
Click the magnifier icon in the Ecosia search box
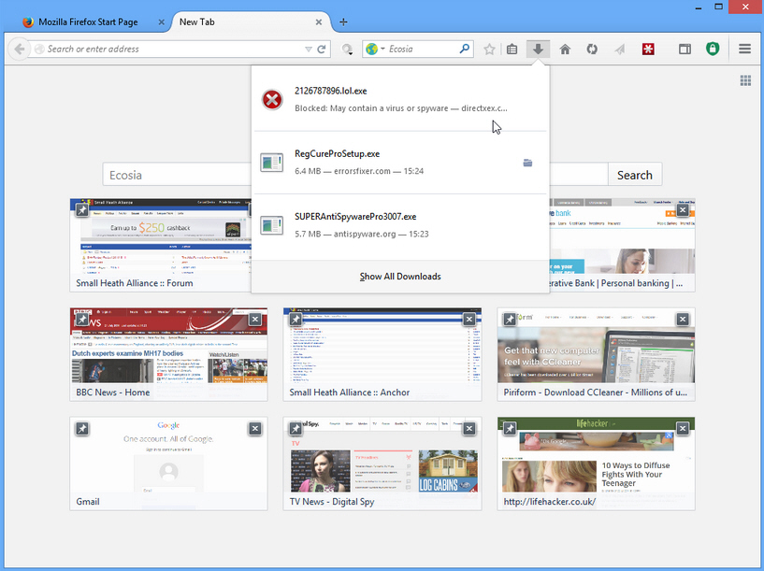pos(465,49)
